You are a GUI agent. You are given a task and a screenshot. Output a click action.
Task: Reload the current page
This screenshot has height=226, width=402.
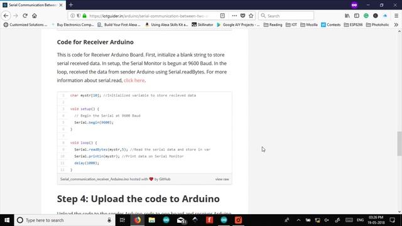[x=25, y=16]
